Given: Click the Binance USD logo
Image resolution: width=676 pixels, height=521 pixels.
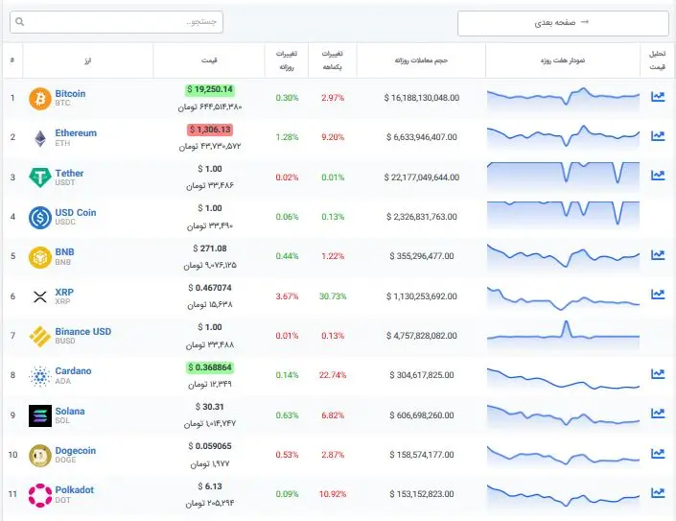Looking at the screenshot, I should [x=40, y=337].
